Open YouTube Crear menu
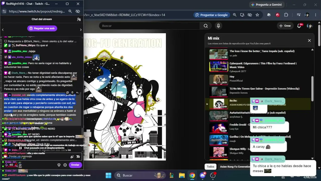Viewport: 321px width, 181px height. [285, 26]
